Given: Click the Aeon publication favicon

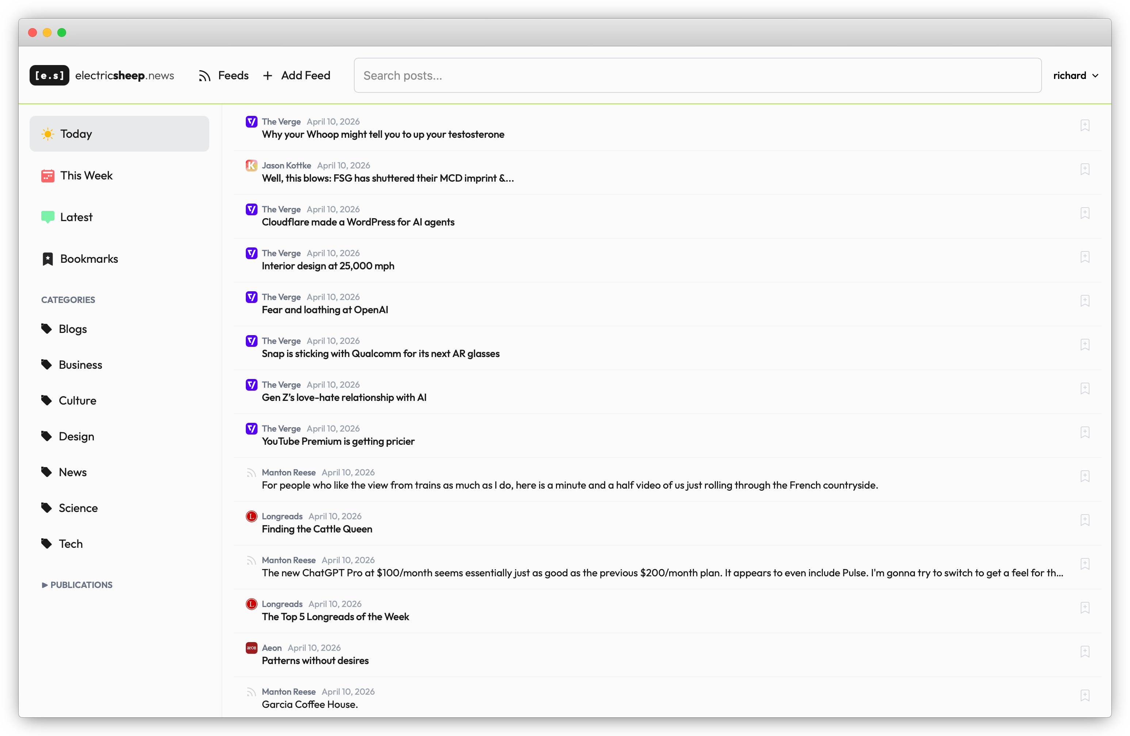Looking at the screenshot, I should pyautogui.click(x=251, y=648).
